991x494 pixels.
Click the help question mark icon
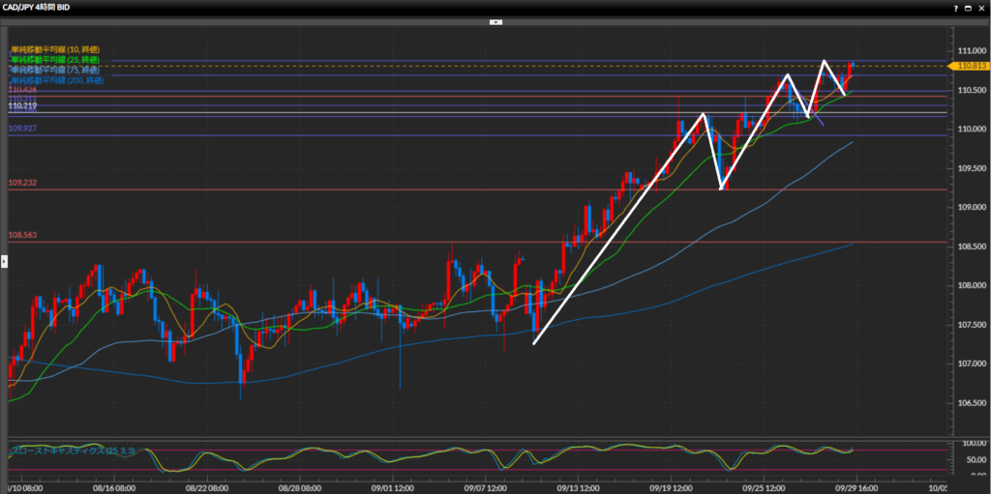coord(955,7)
